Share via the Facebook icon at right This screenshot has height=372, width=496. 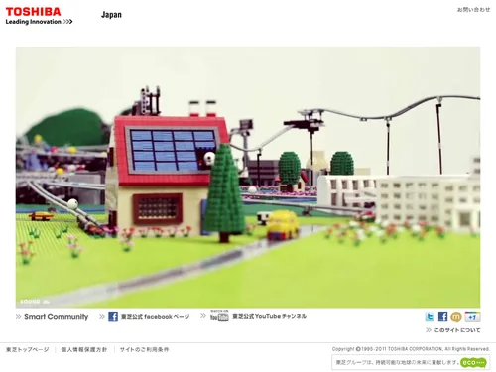pos(442,317)
